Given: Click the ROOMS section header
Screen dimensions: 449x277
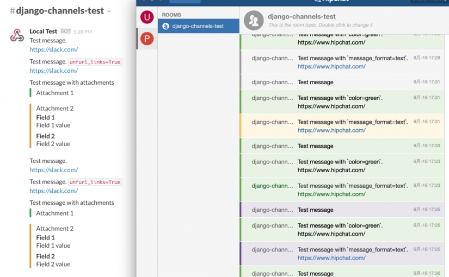Looking at the screenshot, I should [x=171, y=15].
